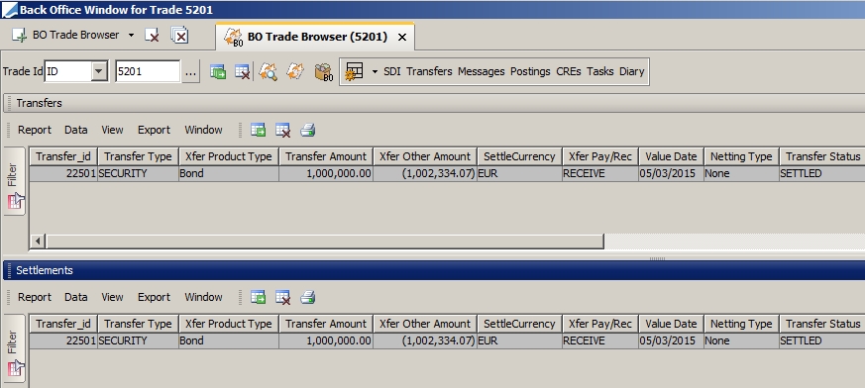The height and width of the screenshot is (388, 865).
Task: Click Bond cell in Transfers table
Action: 228,173
